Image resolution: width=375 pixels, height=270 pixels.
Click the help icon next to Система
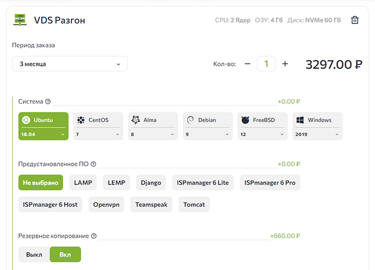[48, 102]
